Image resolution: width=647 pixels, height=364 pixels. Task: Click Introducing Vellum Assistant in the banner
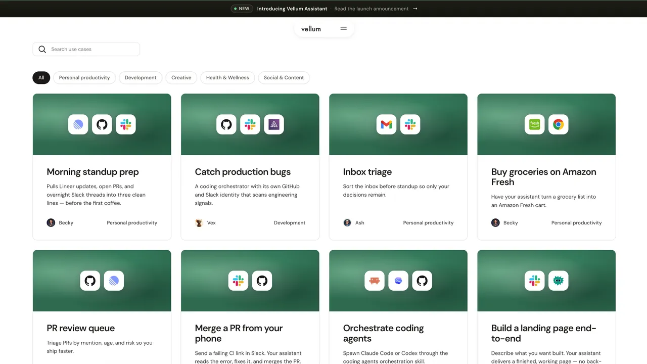click(292, 9)
